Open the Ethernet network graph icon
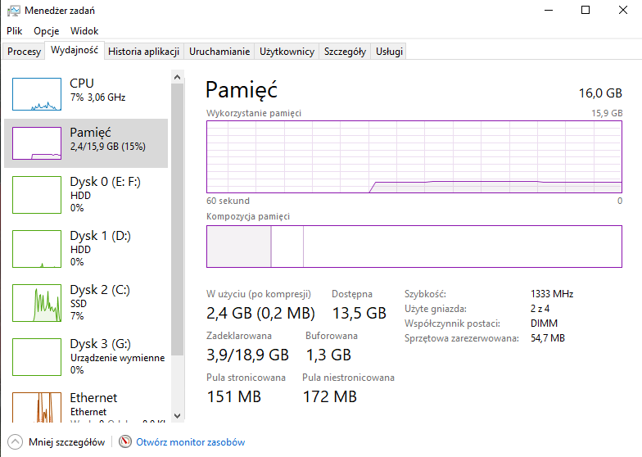 tap(37, 408)
